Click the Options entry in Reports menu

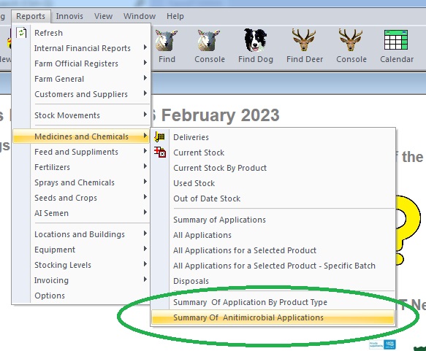click(x=50, y=296)
